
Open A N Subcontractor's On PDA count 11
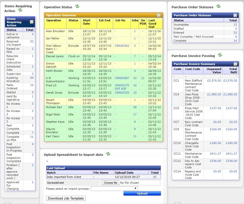click(x=143, y=78)
